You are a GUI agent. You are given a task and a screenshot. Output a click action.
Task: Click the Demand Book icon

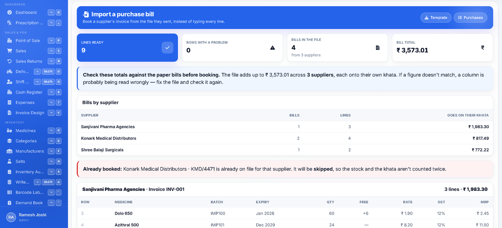tap(10, 203)
